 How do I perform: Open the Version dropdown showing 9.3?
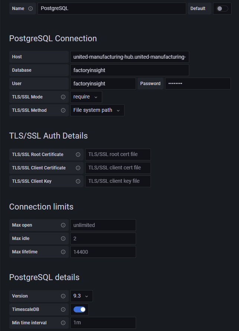click(81, 296)
